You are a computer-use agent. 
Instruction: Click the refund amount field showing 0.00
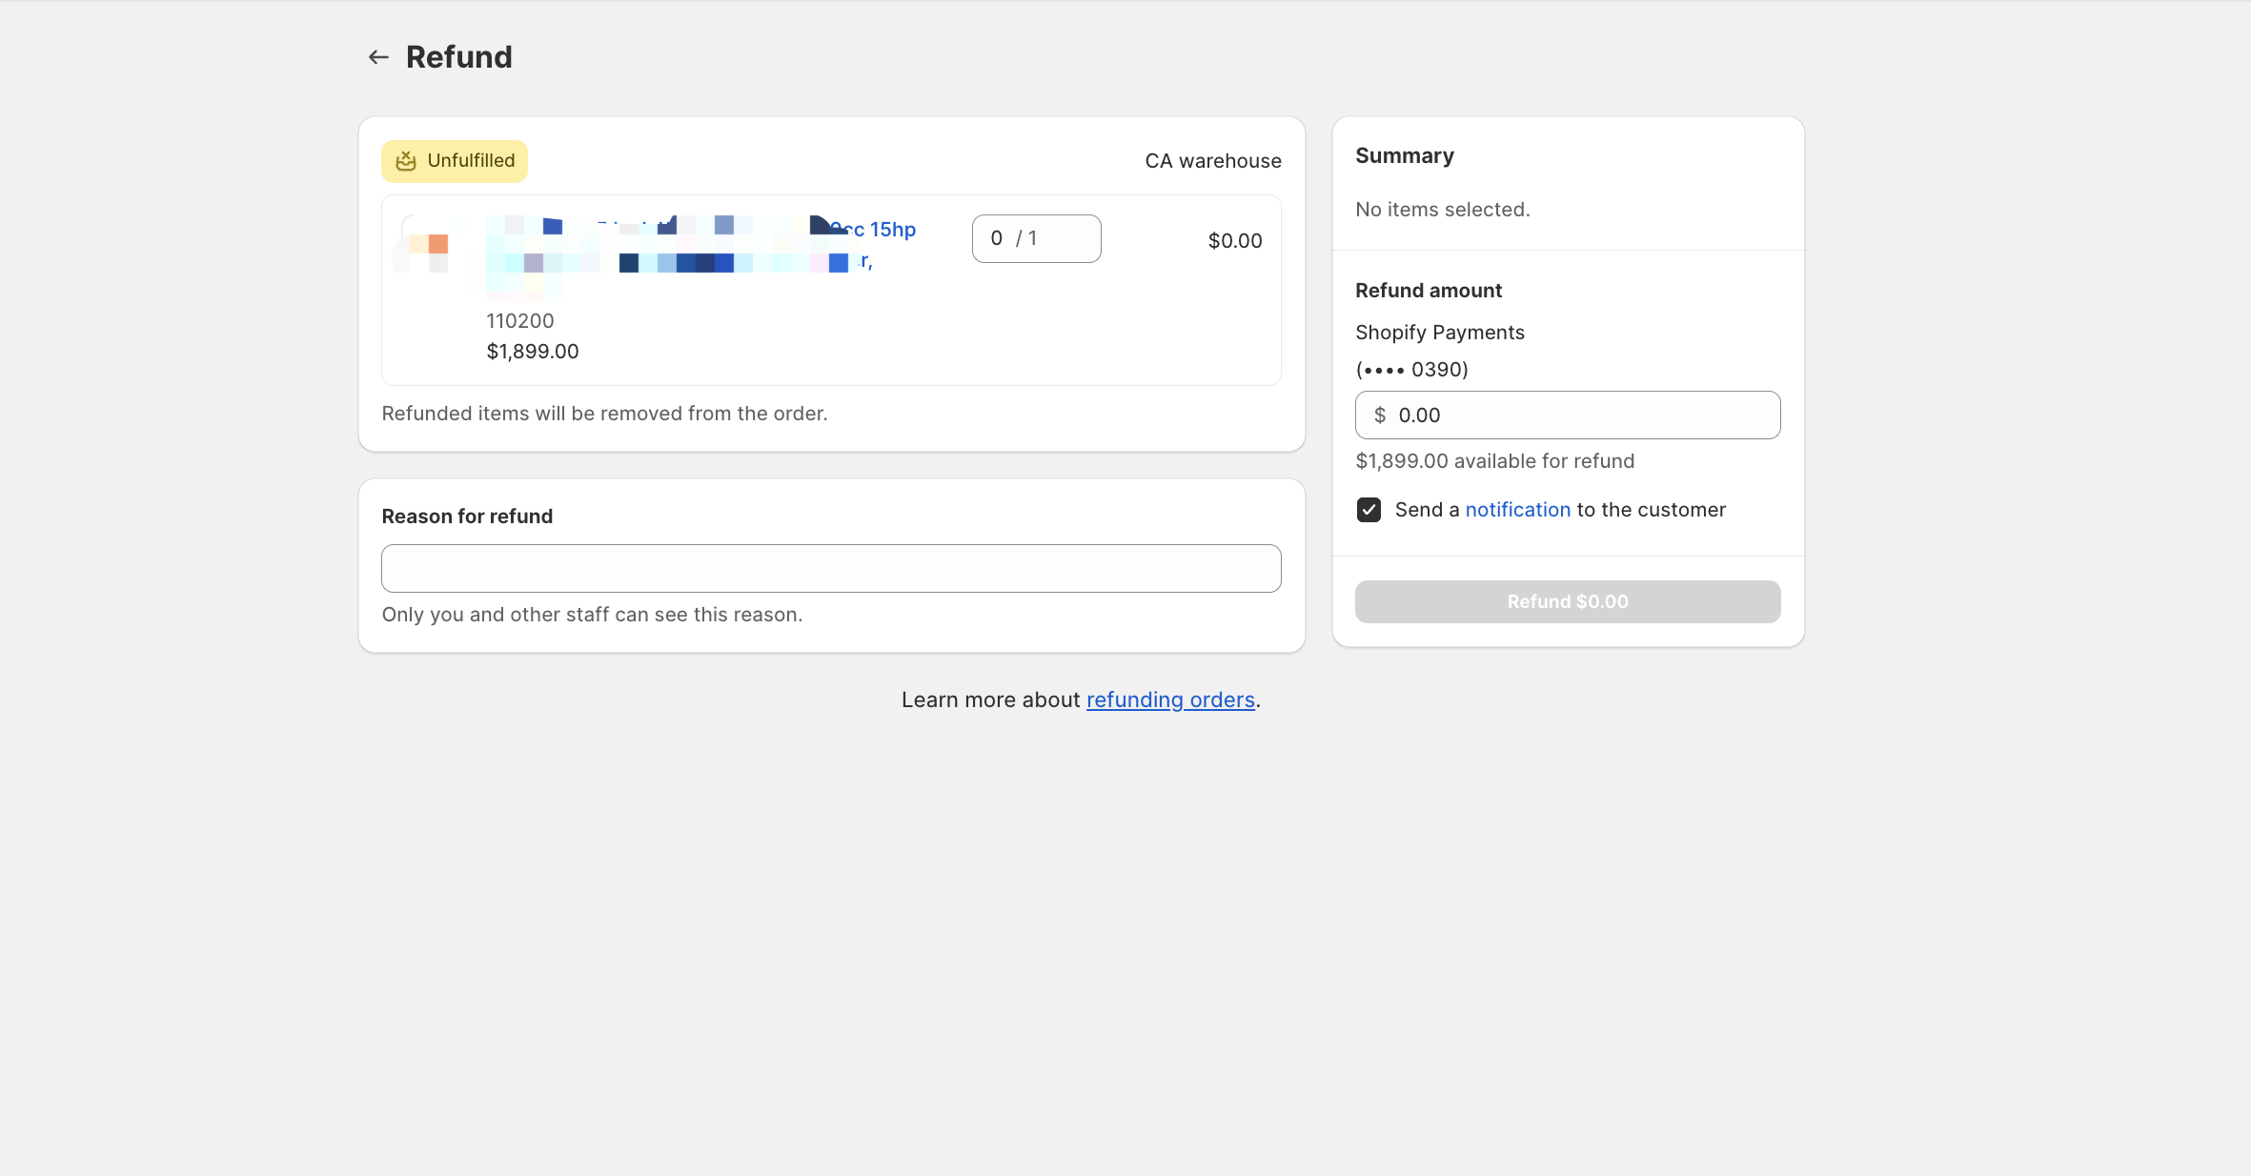[x=1582, y=416]
